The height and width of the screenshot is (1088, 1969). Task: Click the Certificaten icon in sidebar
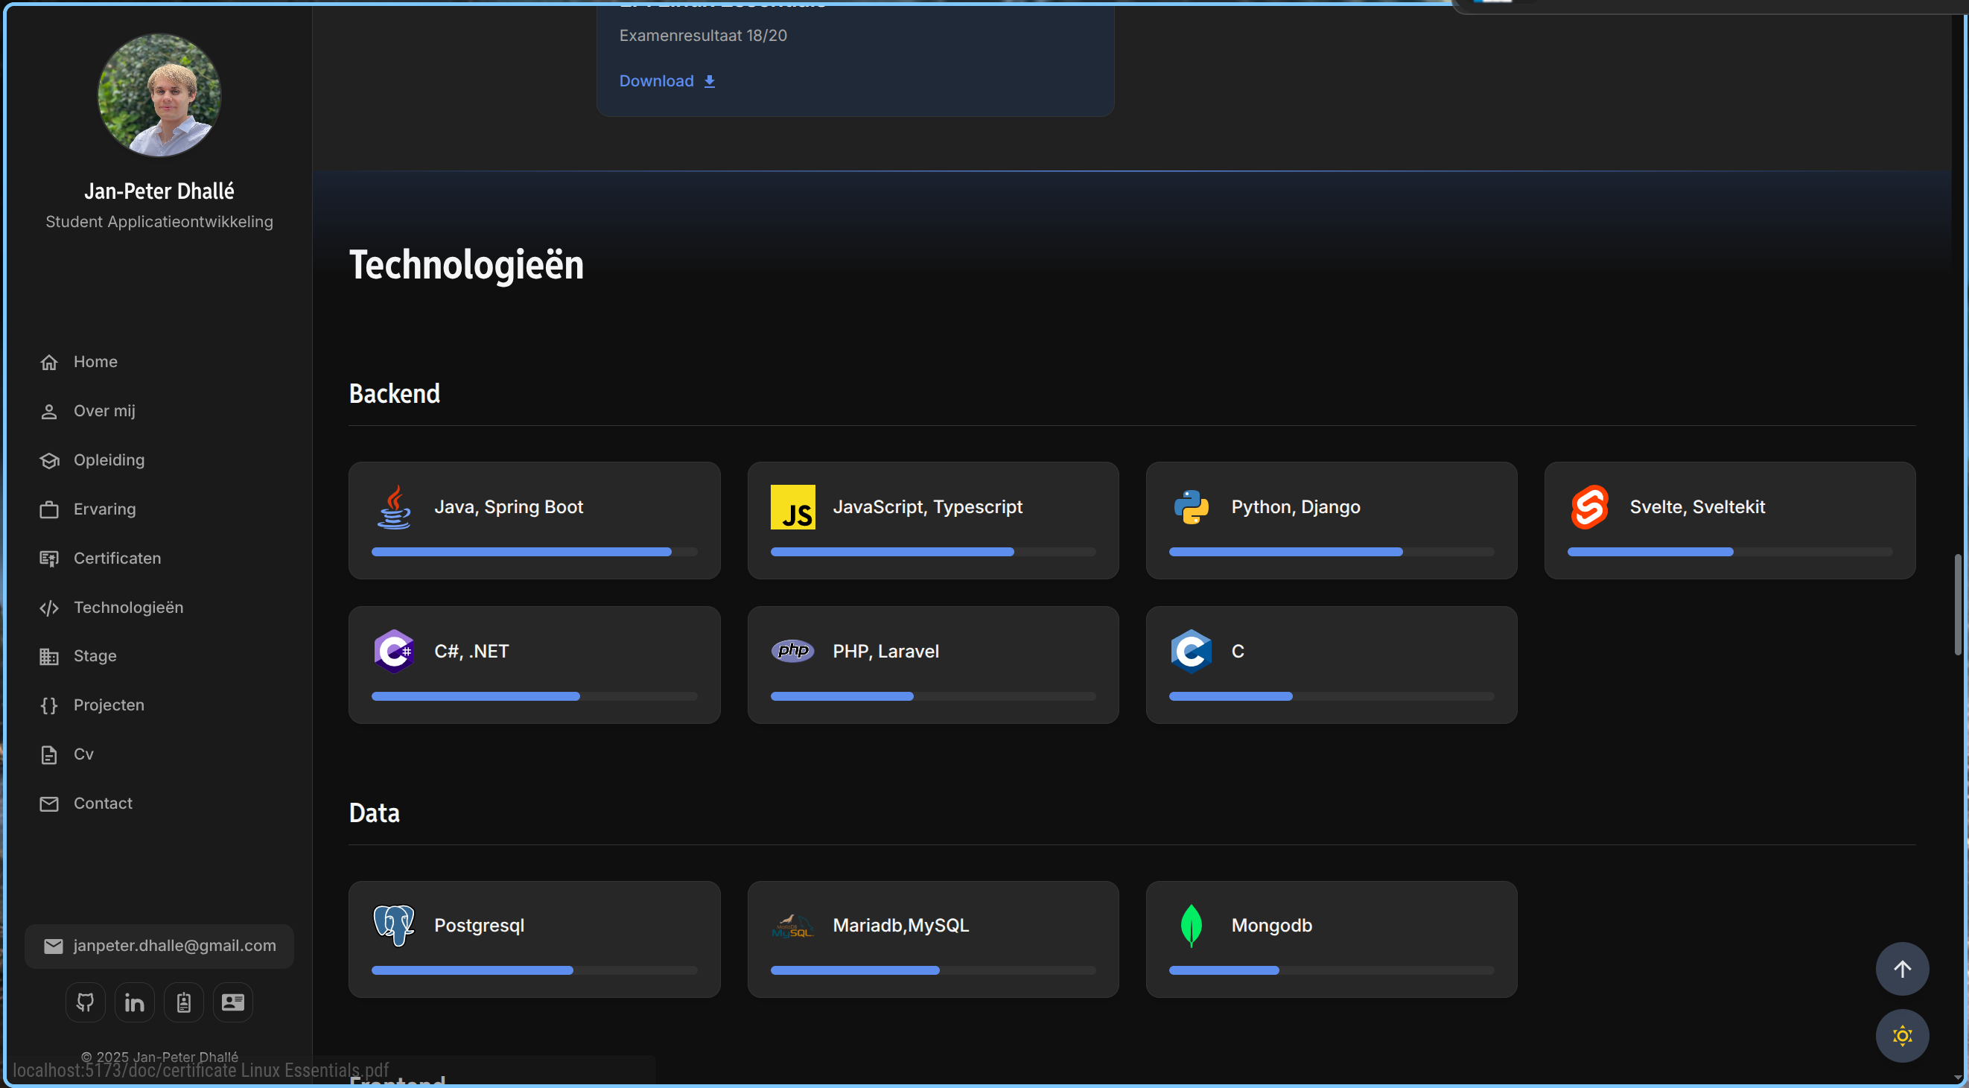(x=49, y=559)
